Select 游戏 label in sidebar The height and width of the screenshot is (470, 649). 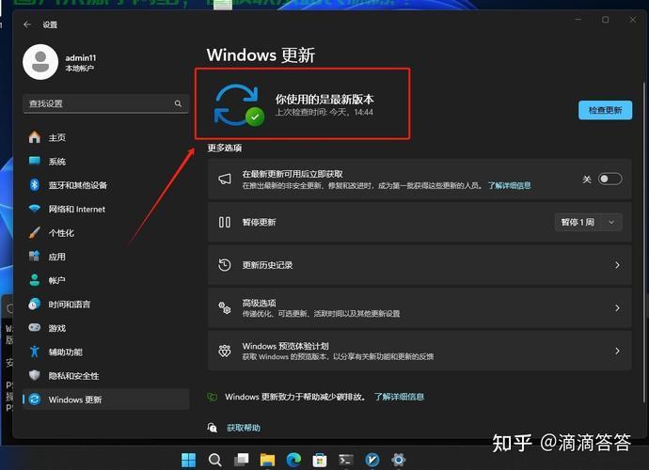tap(57, 328)
